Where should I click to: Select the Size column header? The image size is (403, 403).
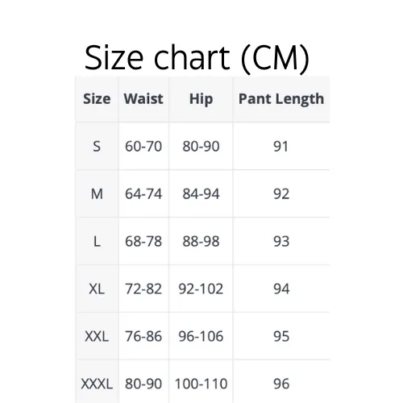[x=97, y=98]
